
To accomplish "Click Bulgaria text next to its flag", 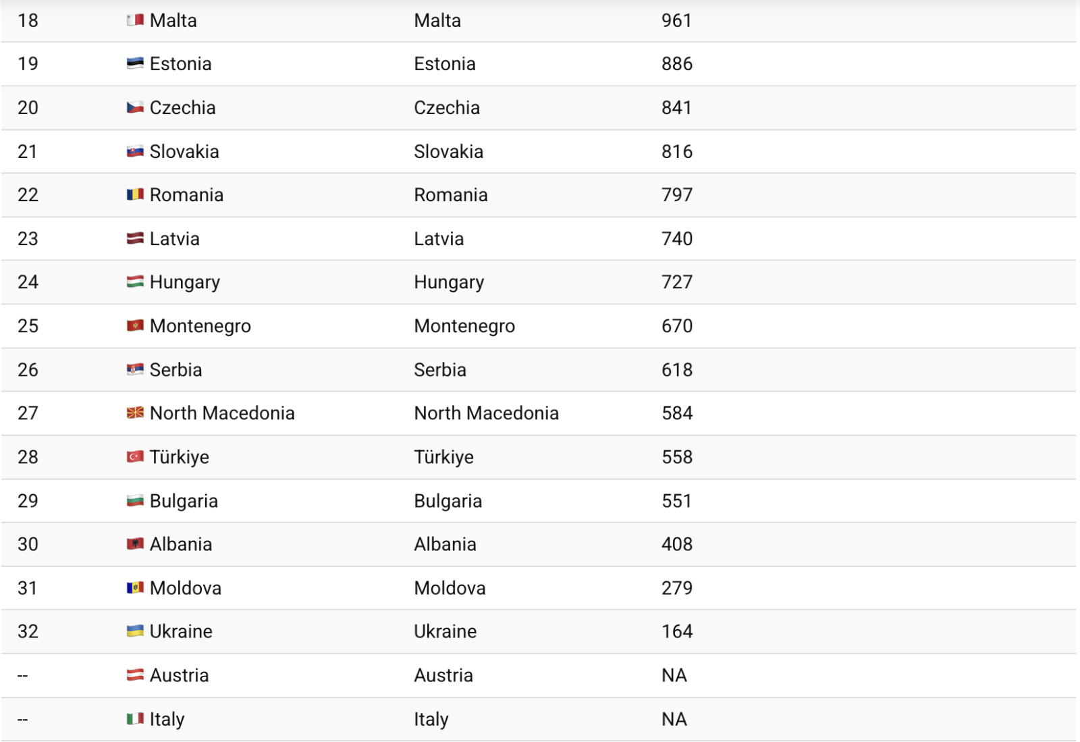I will click(x=184, y=500).
